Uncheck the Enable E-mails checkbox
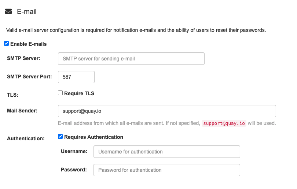Screen dimensions: 297x189 [x=6, y=44]
